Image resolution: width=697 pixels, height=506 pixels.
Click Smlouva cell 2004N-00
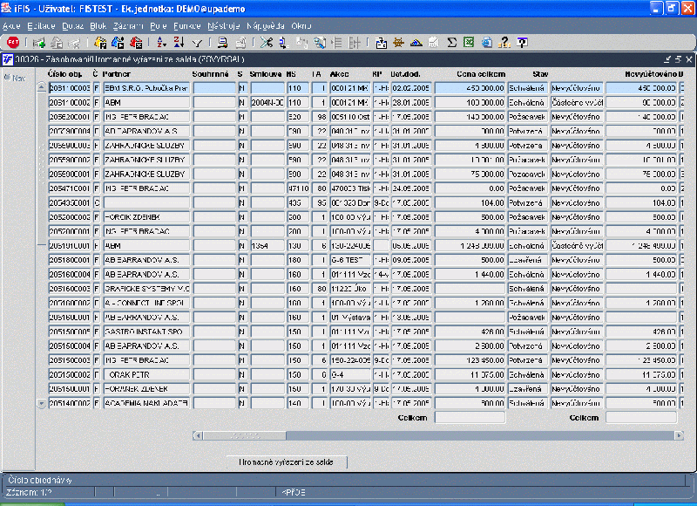[x=267, y=102]
